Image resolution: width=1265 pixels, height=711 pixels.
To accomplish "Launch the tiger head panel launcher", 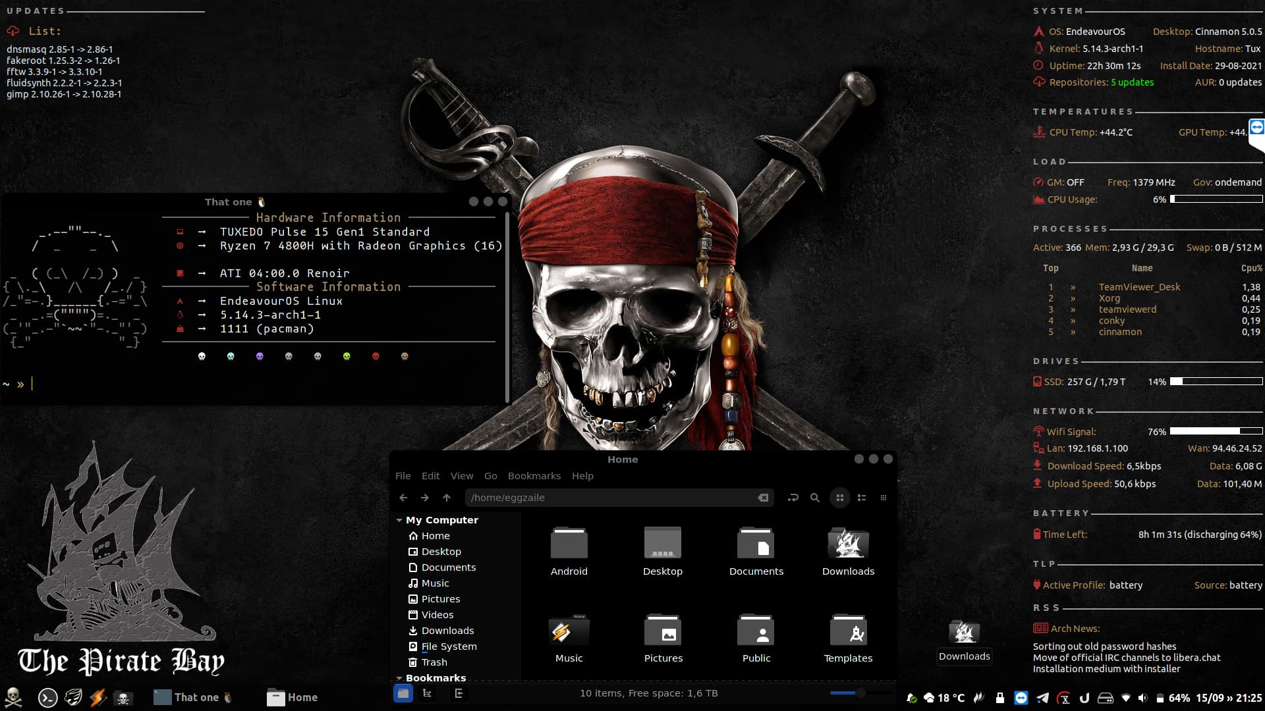I will click(73, 697).
